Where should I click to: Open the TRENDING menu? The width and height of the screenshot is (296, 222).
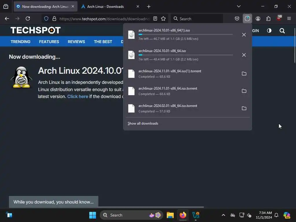click(21, 42)
